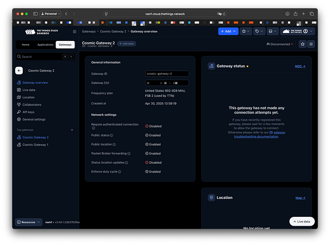Image resolution: width=330 pixels, height=245 pixels.
Task: Show info icon for Enforce duty cycle
Action: [x=120, y=172]
